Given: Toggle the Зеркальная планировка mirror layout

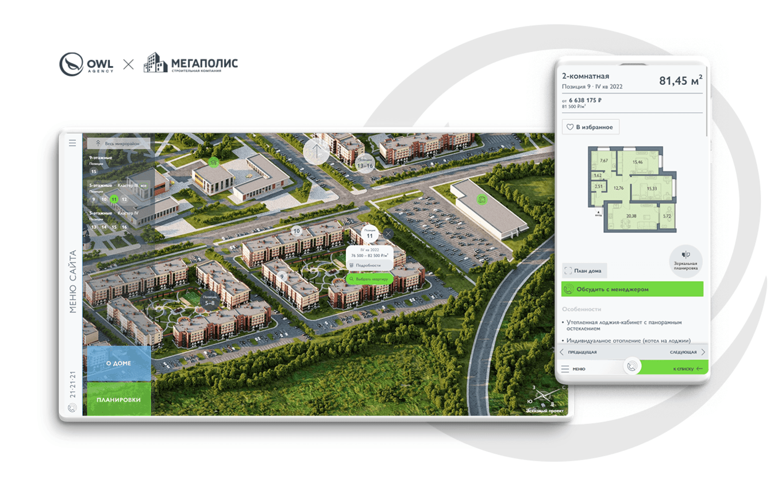Looking at the screenshot, I should 686,262.
